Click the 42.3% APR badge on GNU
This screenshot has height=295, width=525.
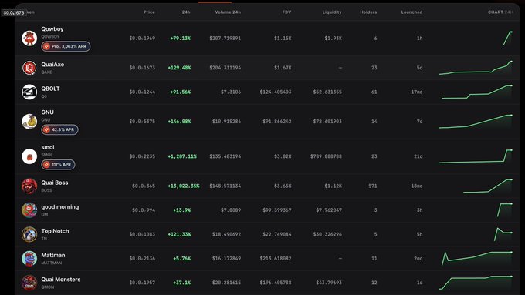[x=59, y=129]
